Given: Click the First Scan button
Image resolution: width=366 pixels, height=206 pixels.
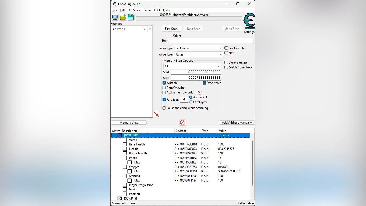Looking at the screenshot, I should click(x=171, y=29).
